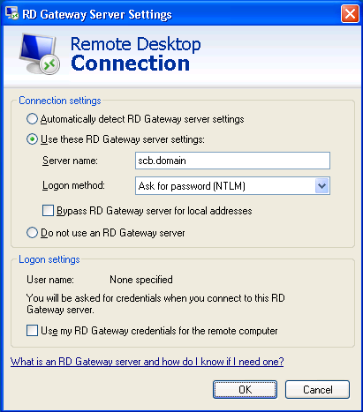Image resolution: width=363 pixels, height=412 pixels.
Task: Select Automatically detect RD Gateway server settings
Action: point(32,119)
